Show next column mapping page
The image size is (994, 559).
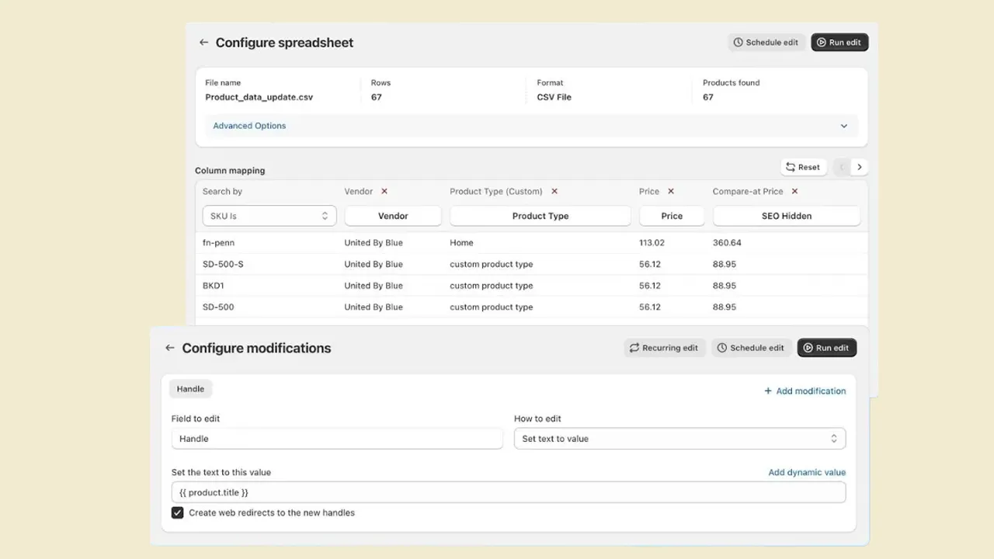[859, 167]
